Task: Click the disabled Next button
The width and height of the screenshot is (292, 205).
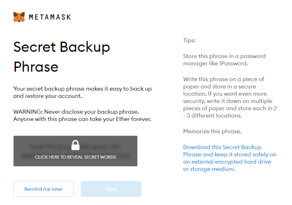Action: click(x=111, y=189)
